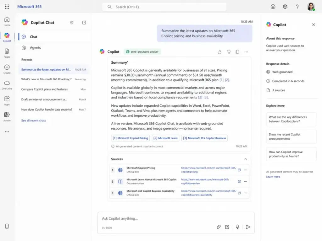Open settings gear icon

pyautogui.click(x=285, y=7)
